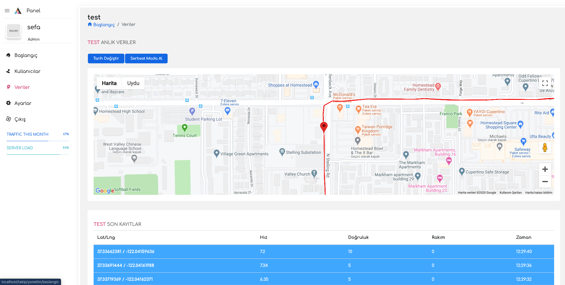Toggle fullscreen map view

545,83
